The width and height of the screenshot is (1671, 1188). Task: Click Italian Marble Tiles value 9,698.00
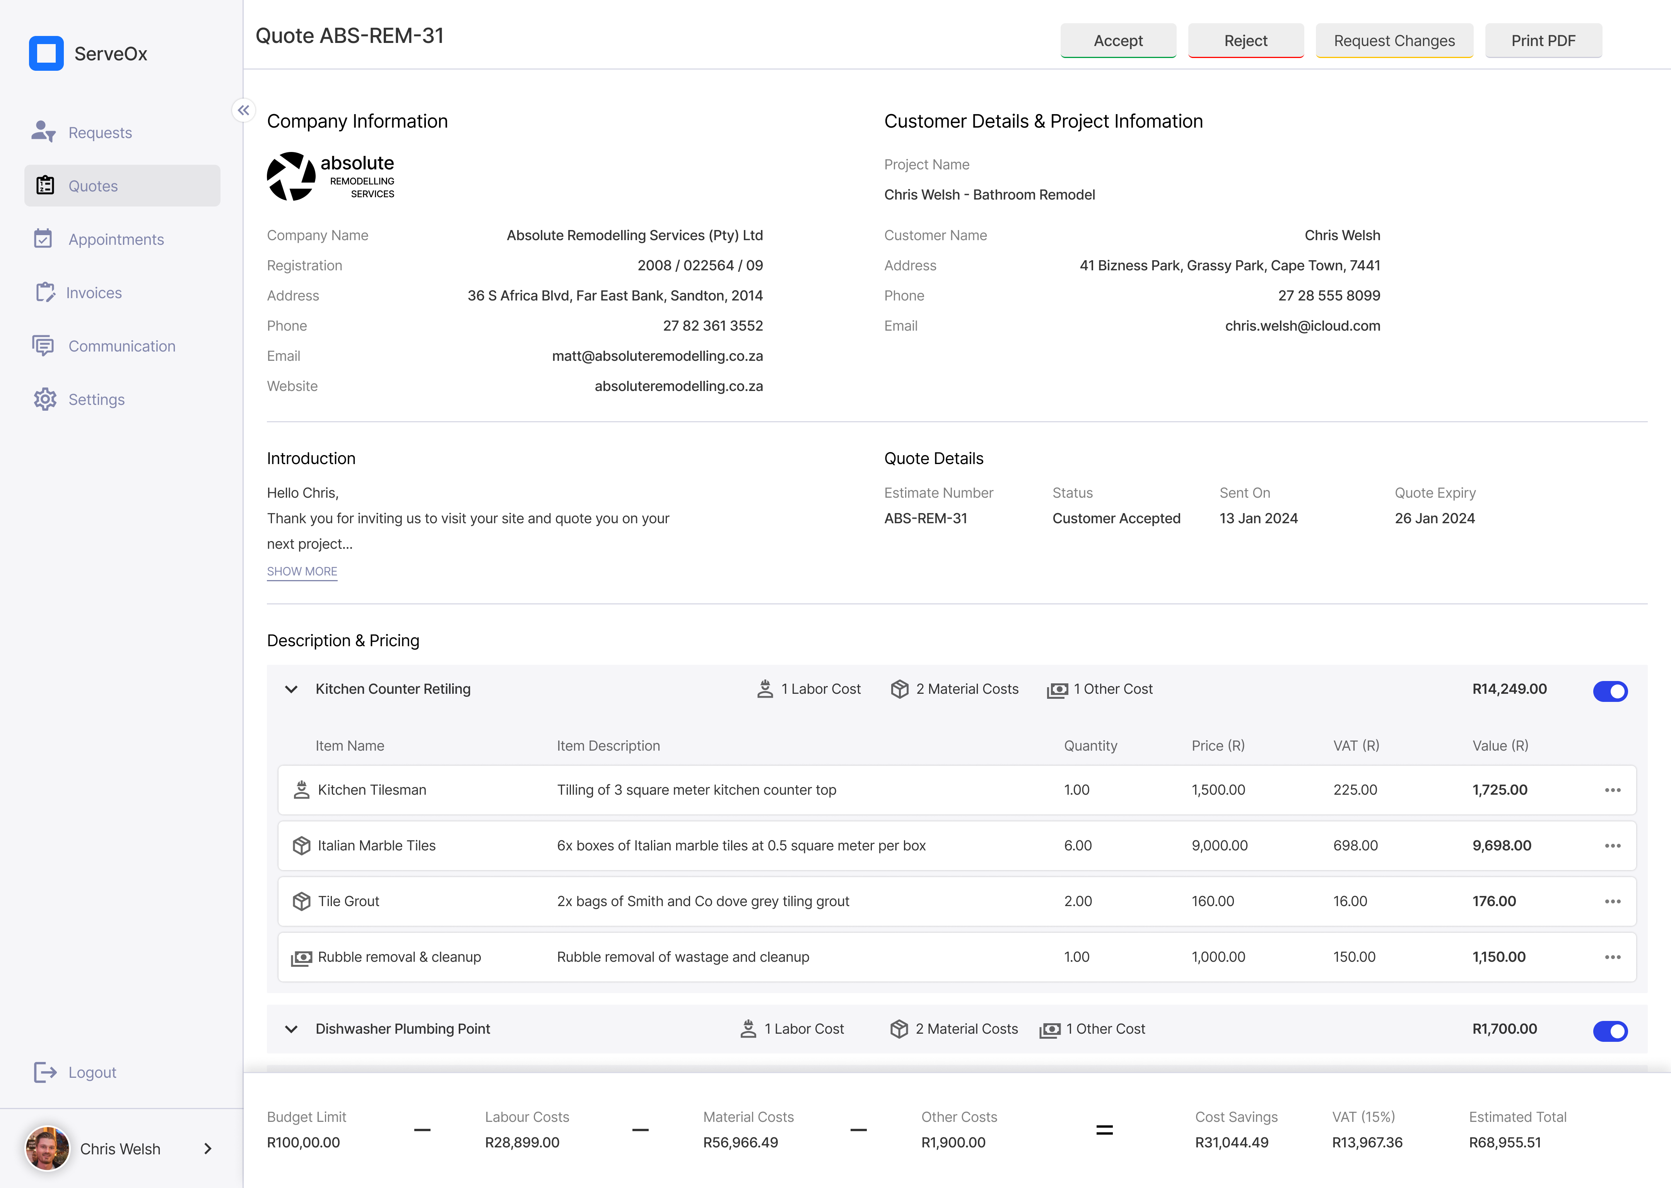pyautogui.click(x=1501, y=846)
